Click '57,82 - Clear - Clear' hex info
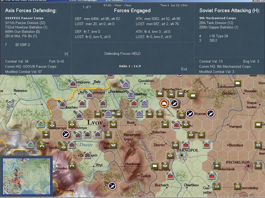 click(117, 5)
